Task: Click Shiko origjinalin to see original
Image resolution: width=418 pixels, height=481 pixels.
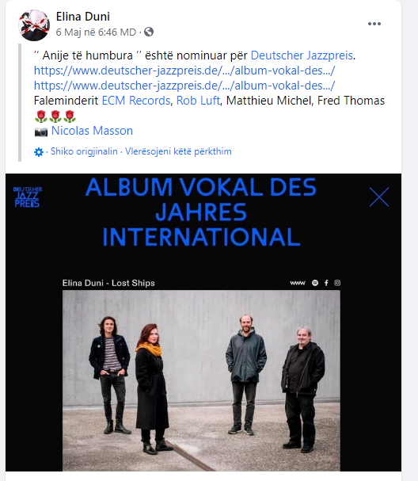Action: click(x=84, y=151)
